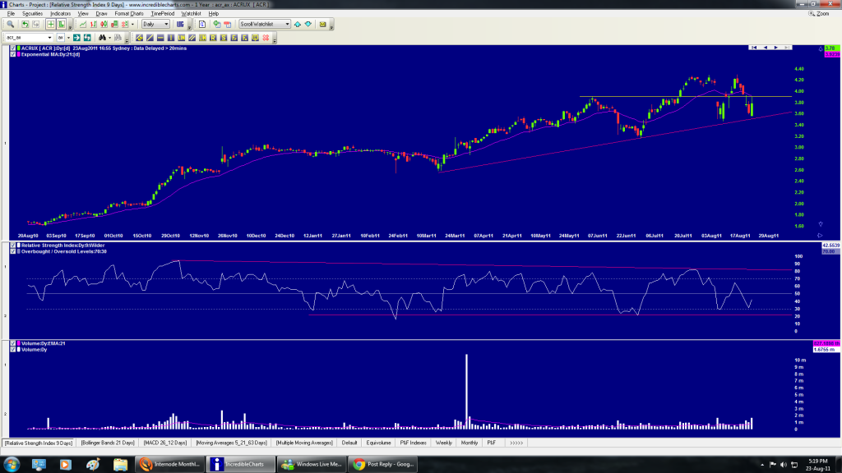The image size is (842, 473).
Task: Select the R resistance drawing tool
Action: [x=213, y=38]
